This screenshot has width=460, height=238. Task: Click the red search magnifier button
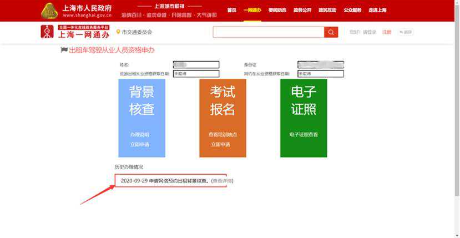point(331,32)
